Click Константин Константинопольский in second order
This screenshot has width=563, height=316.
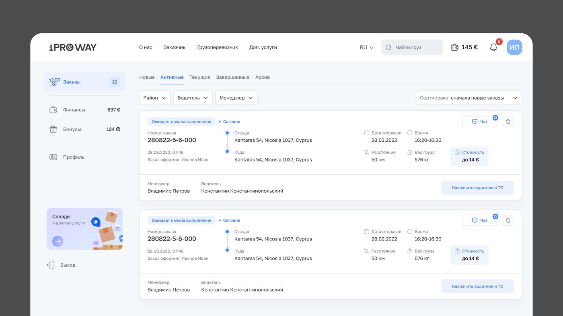pyautogui.click(x=242, y=290)
